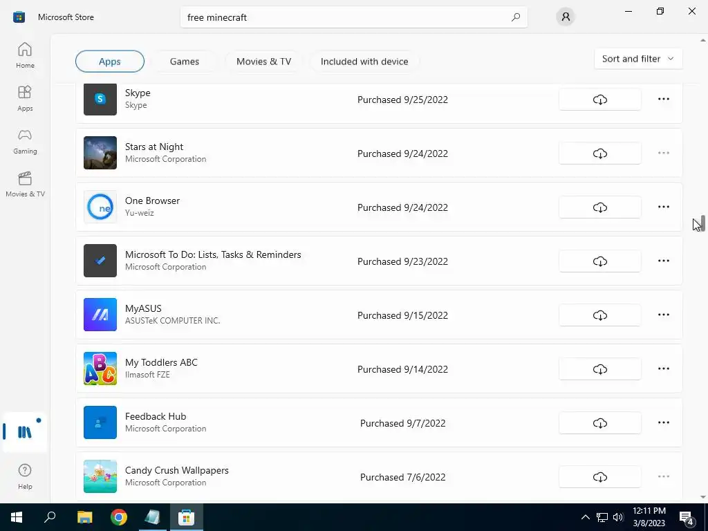Select the Apps filter tab

[x=110, y=62]
